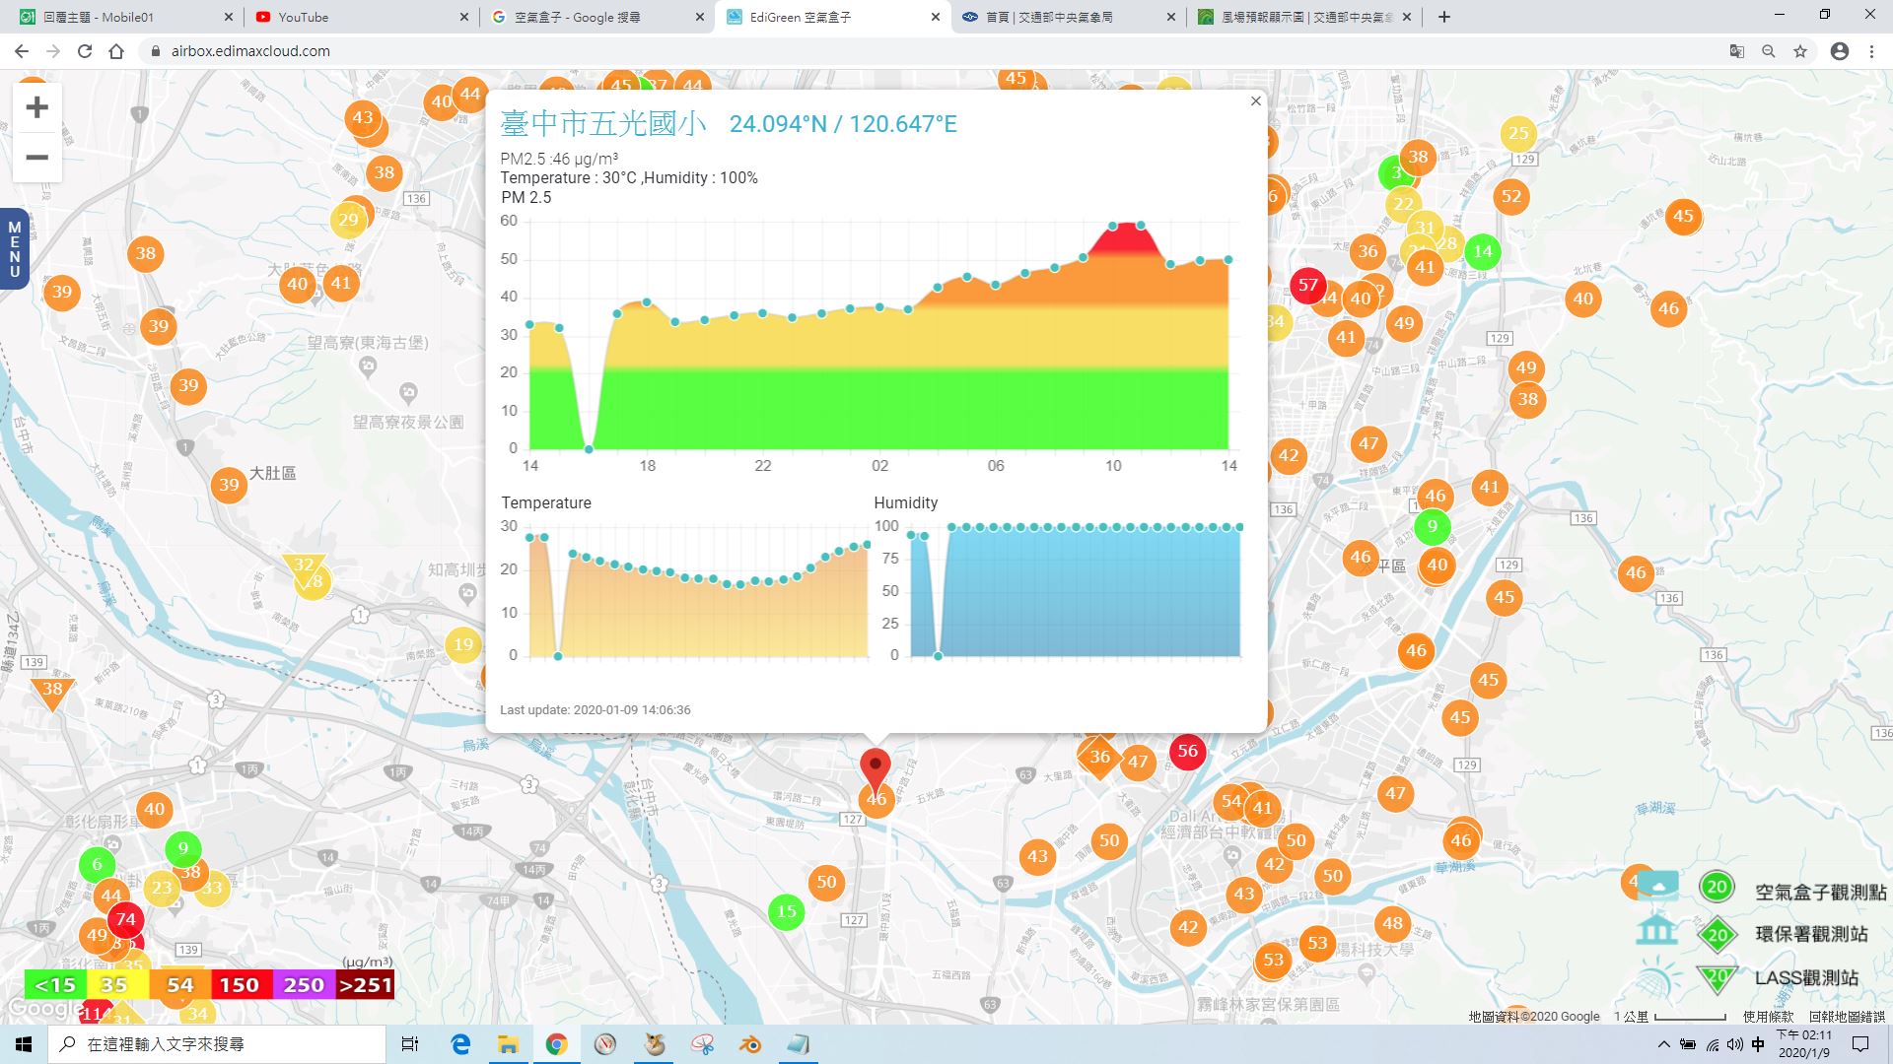Select the red 57 sensor marker
The image size is (1893, 1064).
[x=1307, y=285]
